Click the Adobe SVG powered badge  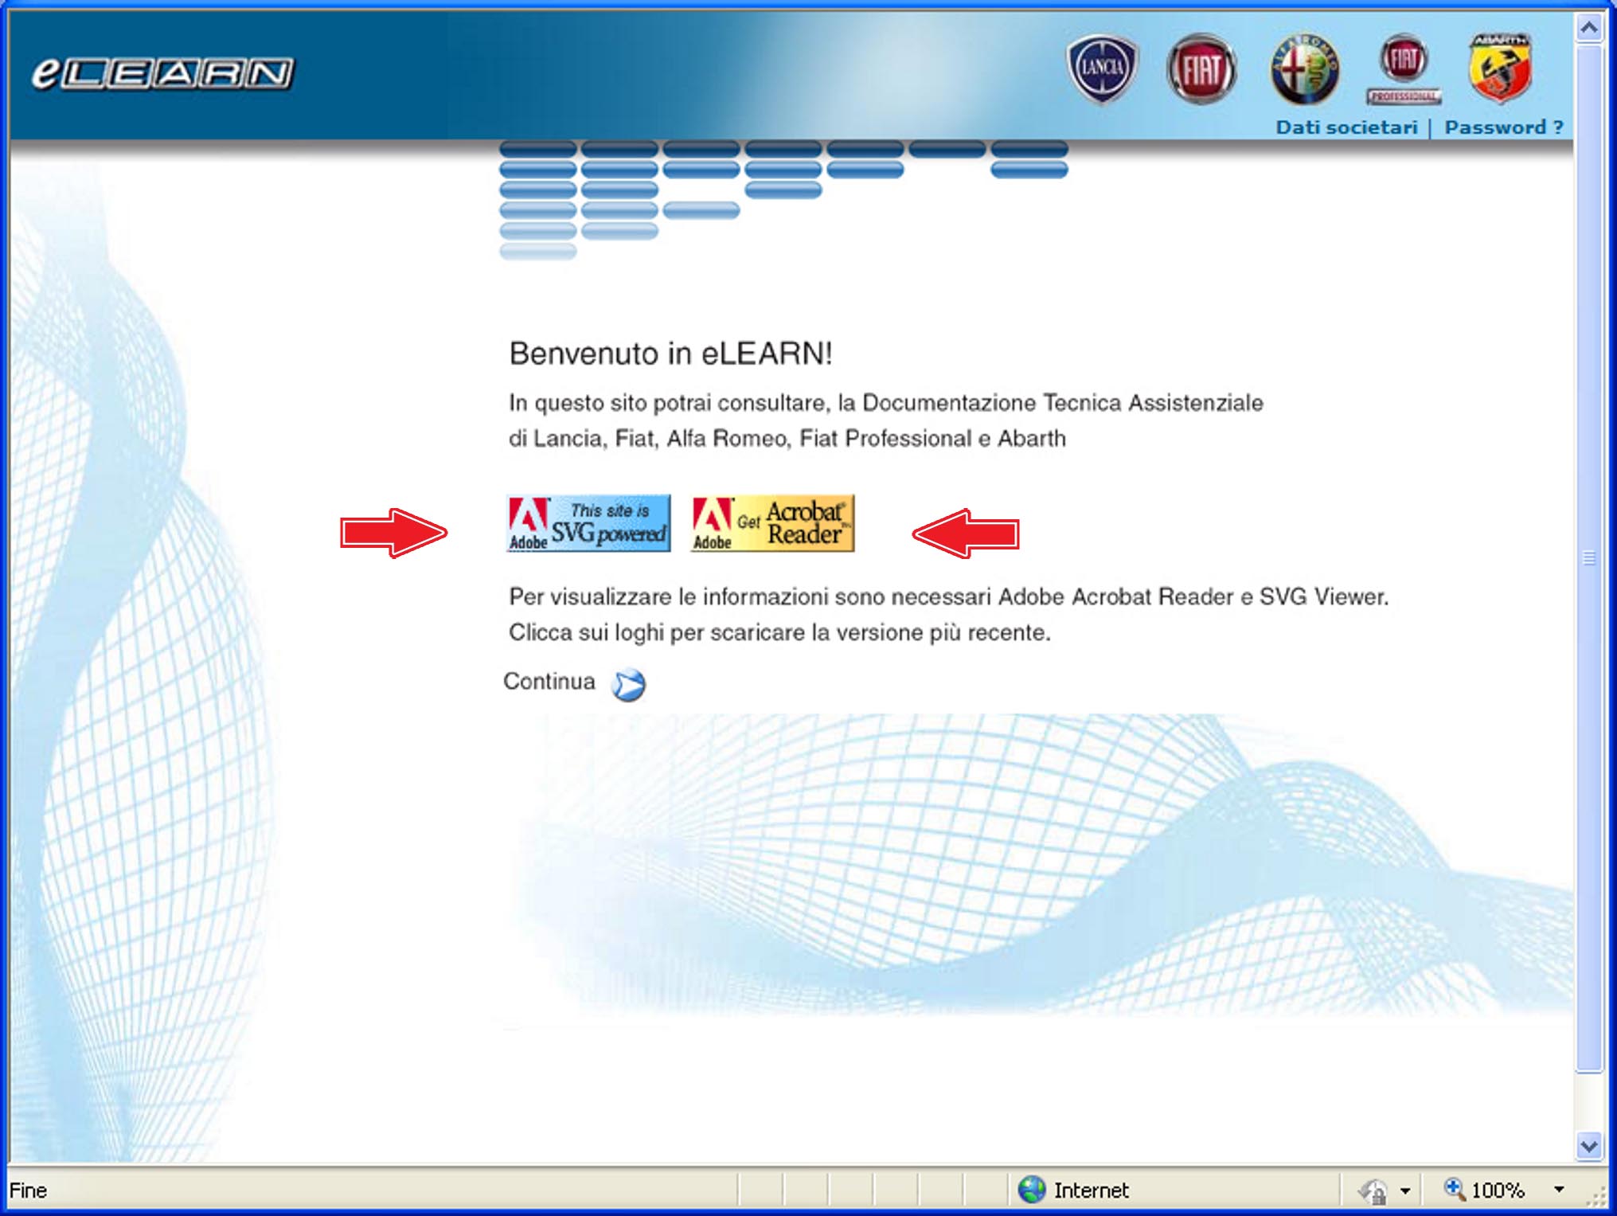click(588, 523)
